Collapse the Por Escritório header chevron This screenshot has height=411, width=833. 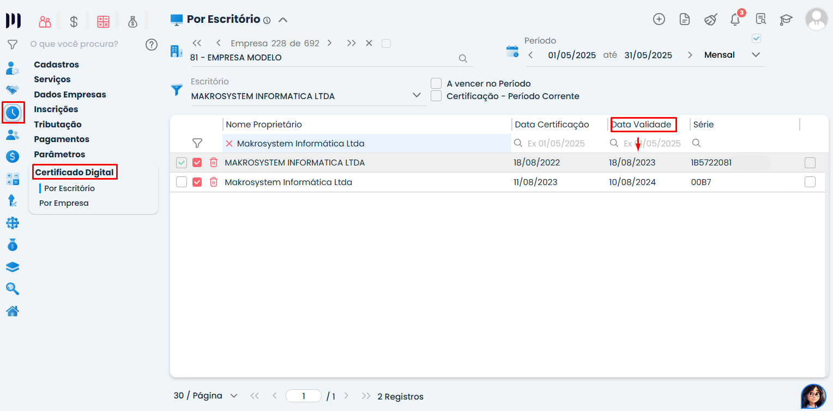click(x=282, y=20)
